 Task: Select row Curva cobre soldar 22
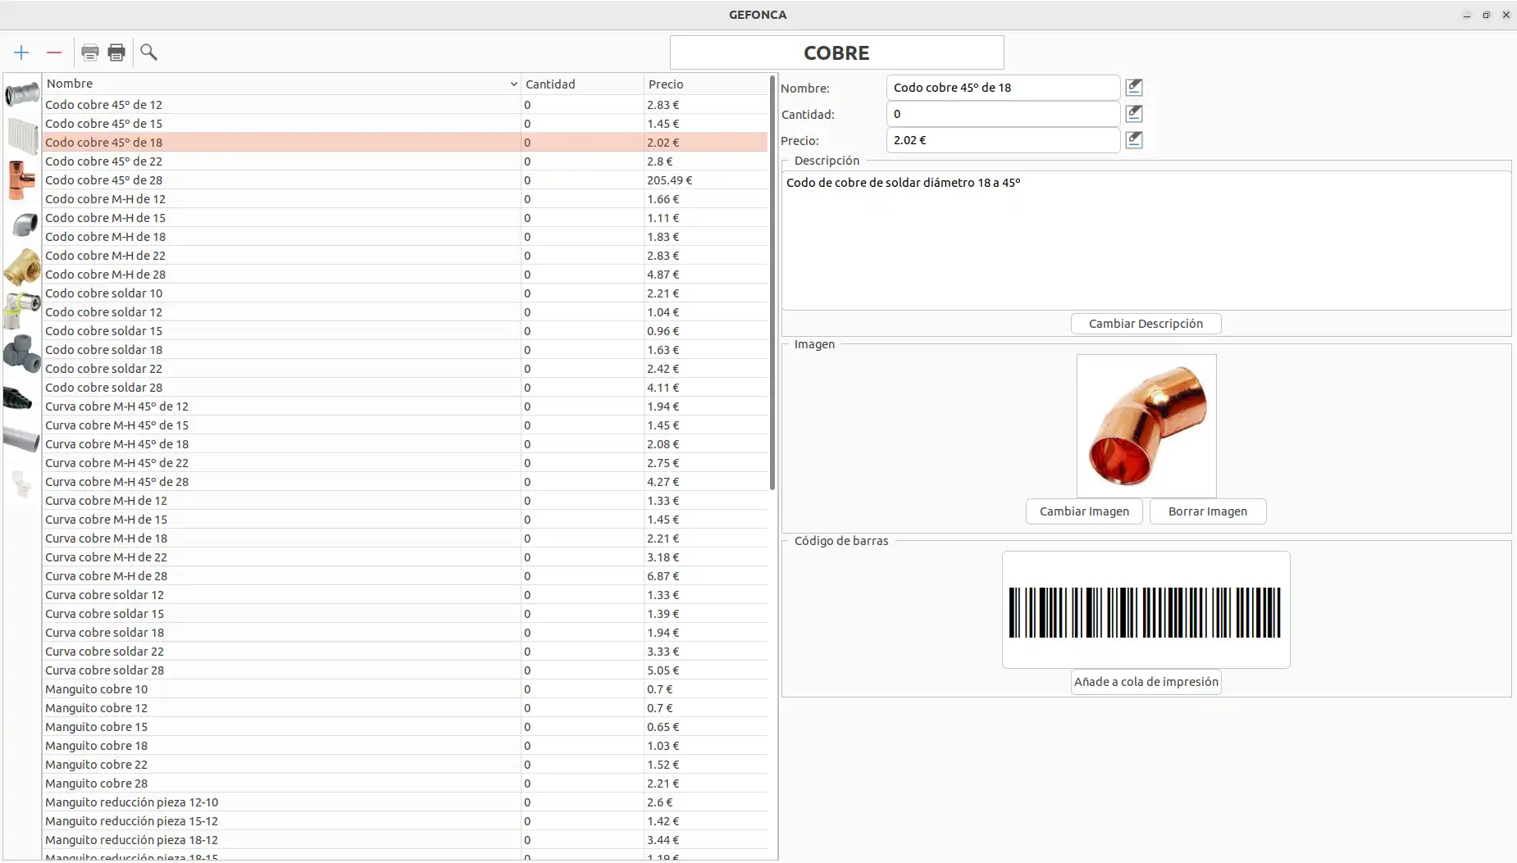coord(405,652)
